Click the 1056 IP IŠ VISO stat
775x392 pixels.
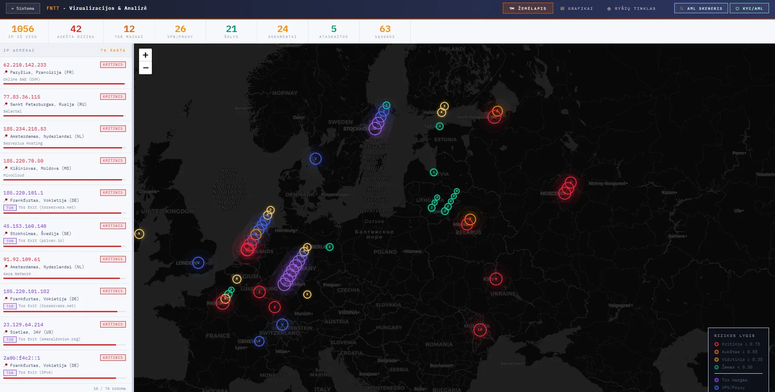coord(23,32)
